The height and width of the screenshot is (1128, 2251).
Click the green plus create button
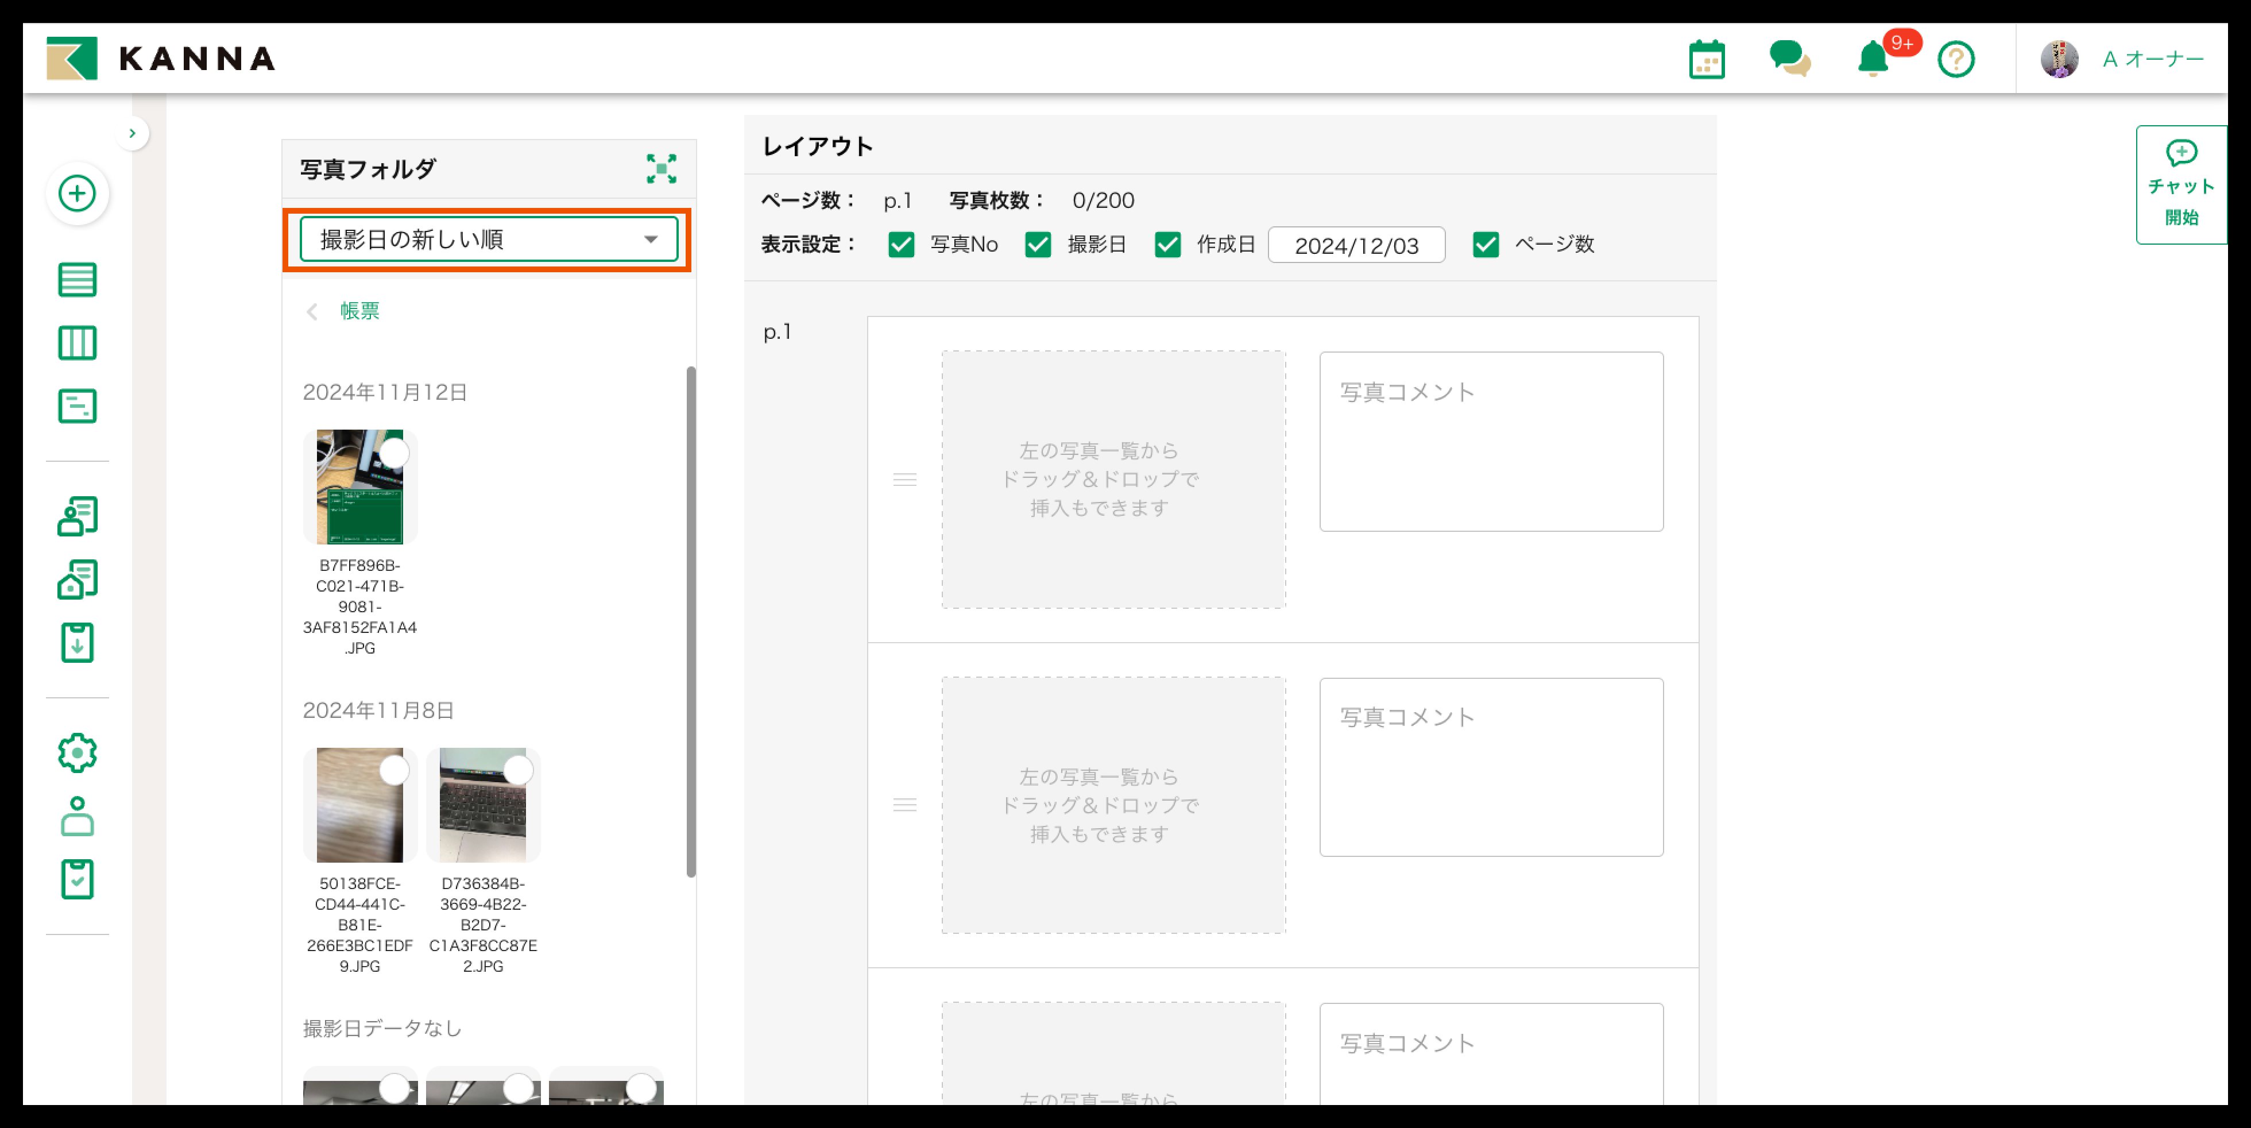click(x=77, y=193)
